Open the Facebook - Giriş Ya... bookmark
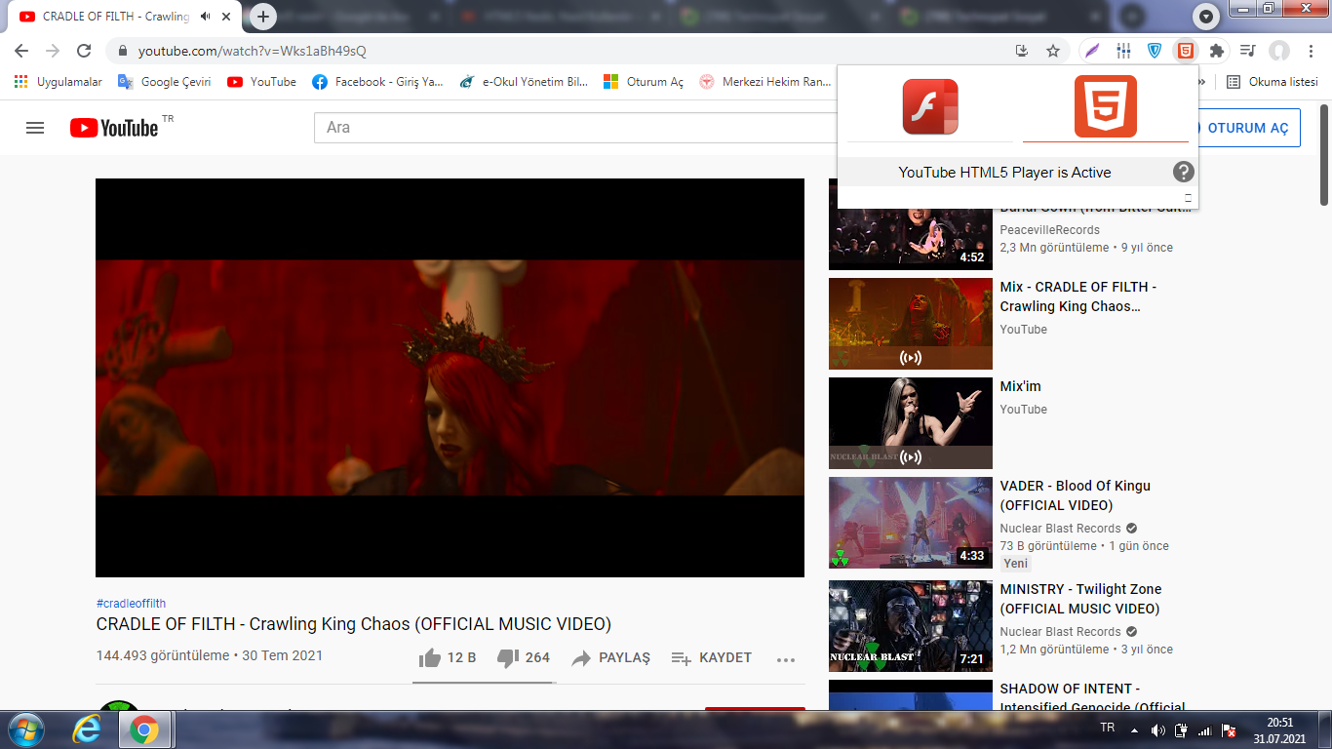Image resolution: width=1332 pixels, height=749 pixels. (x=377, y=82)
